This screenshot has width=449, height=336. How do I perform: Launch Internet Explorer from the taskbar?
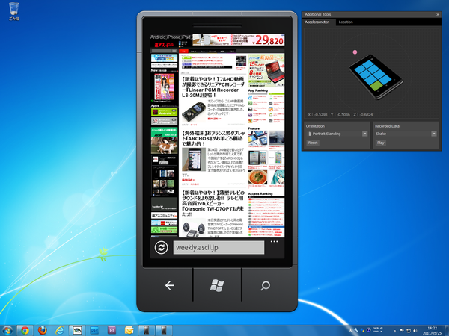pos(60,331)
